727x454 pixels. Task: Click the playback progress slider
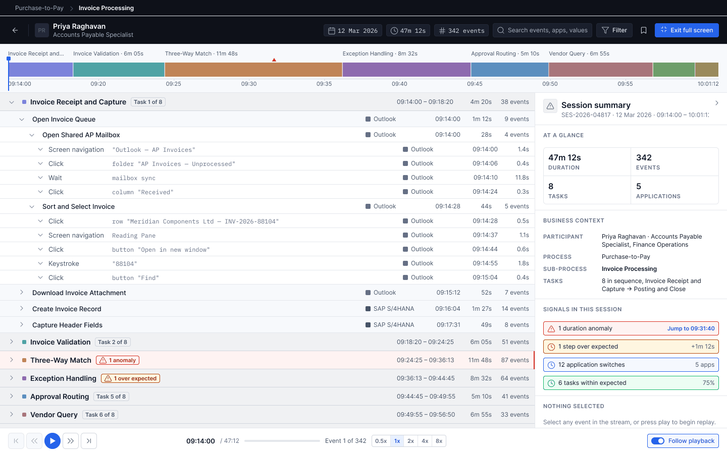[282, 441]
